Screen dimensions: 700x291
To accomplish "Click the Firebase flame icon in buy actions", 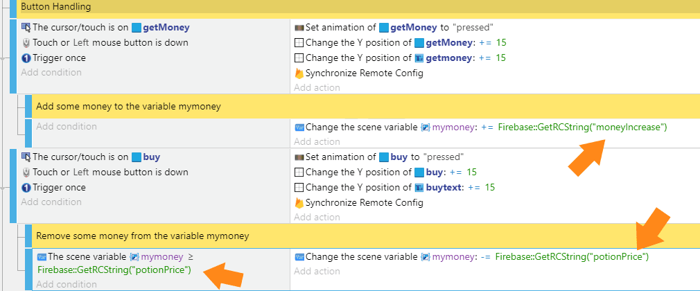I will point(299,203).
